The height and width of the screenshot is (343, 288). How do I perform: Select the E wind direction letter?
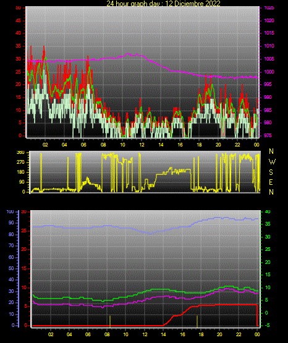[x=271, y=182]
